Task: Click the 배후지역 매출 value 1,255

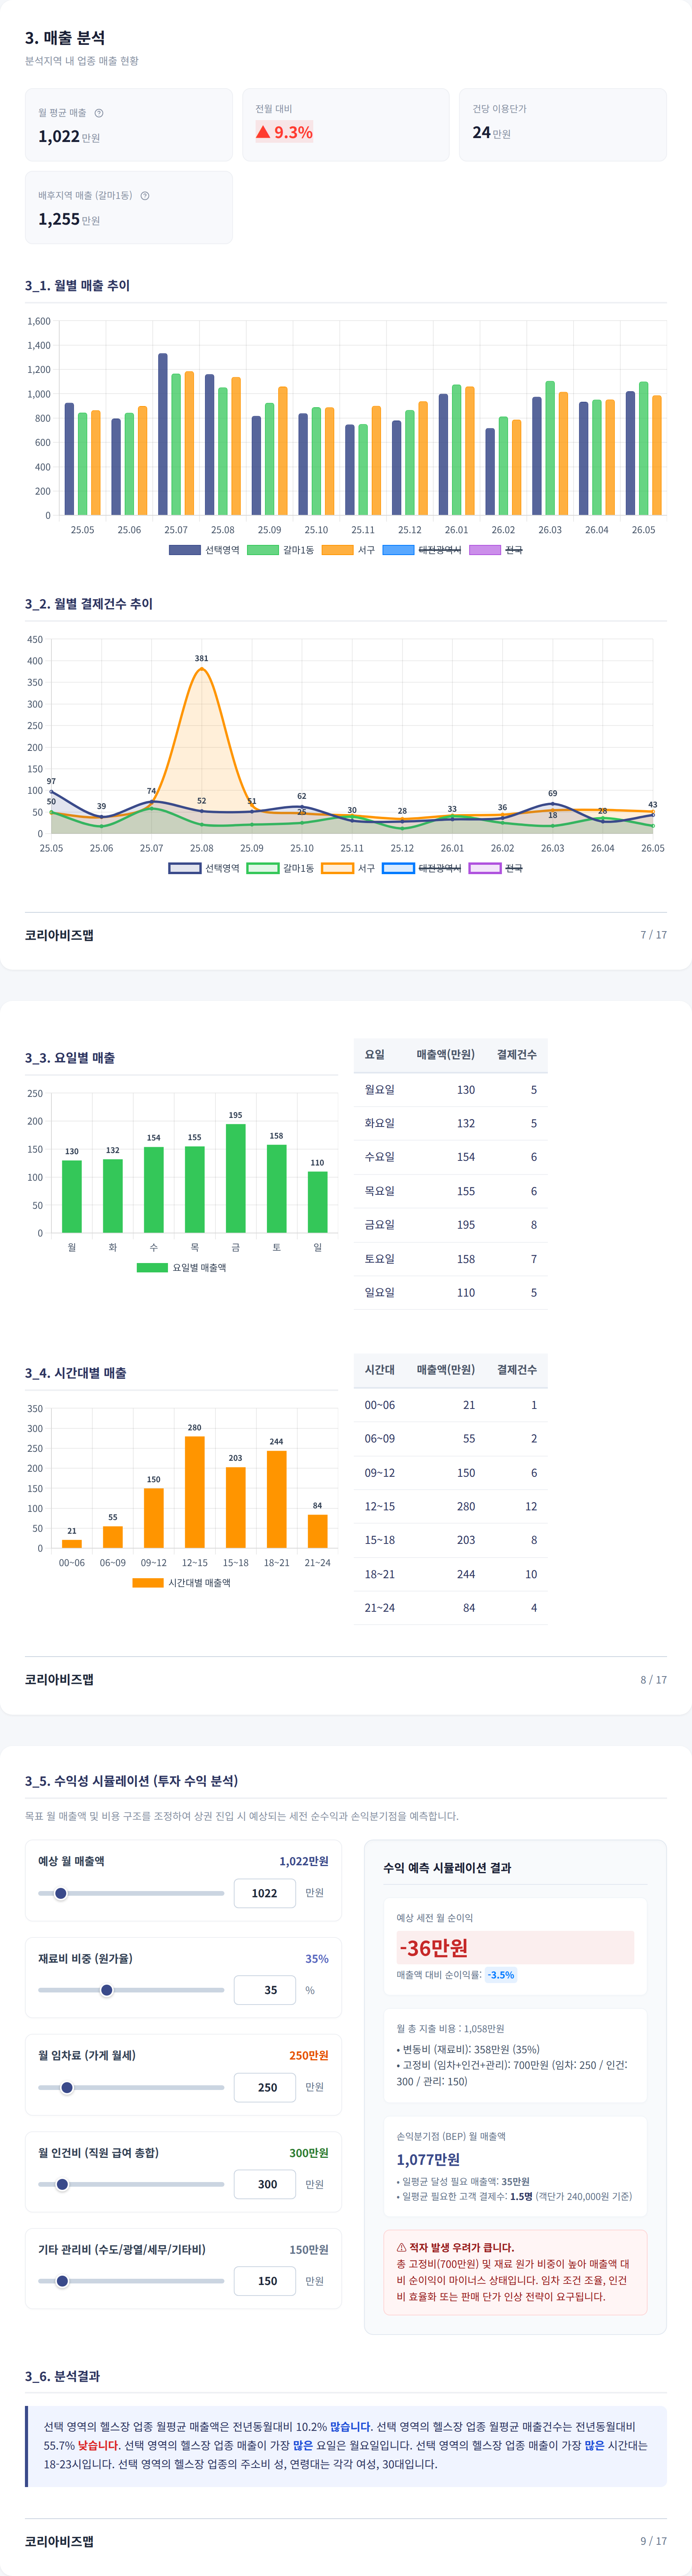Action: [59, 219]
